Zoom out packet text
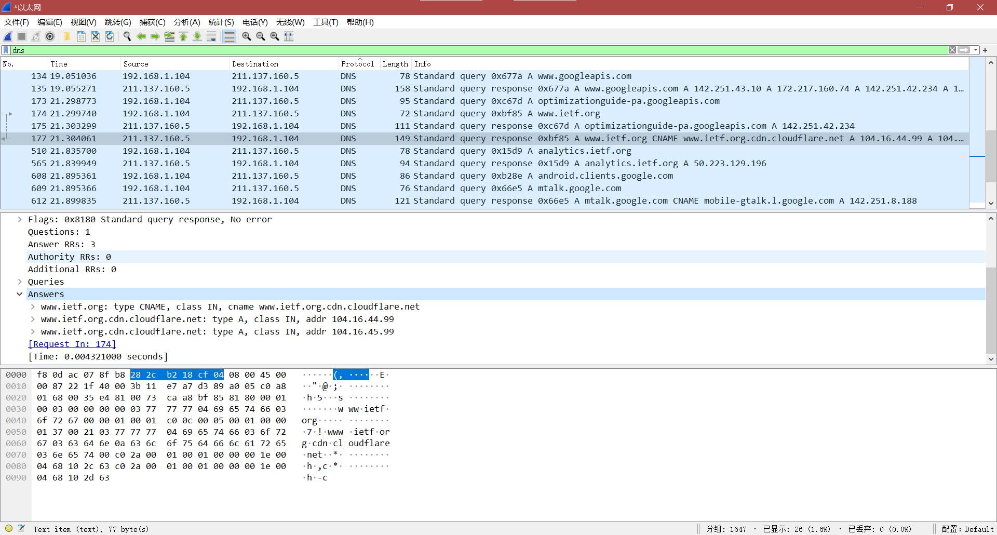This screenshot has width=997, height=535. [x=260, y=36]
